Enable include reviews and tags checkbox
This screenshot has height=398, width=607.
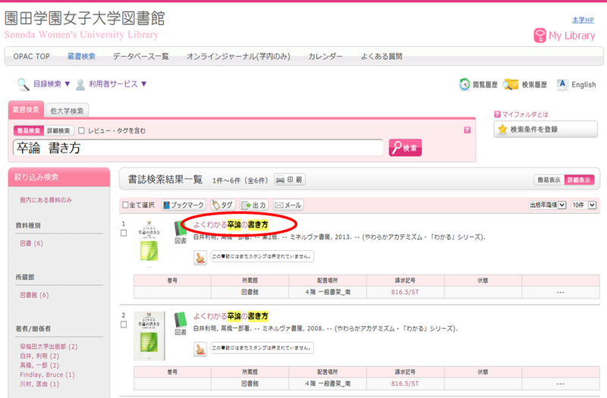(82, 130)
